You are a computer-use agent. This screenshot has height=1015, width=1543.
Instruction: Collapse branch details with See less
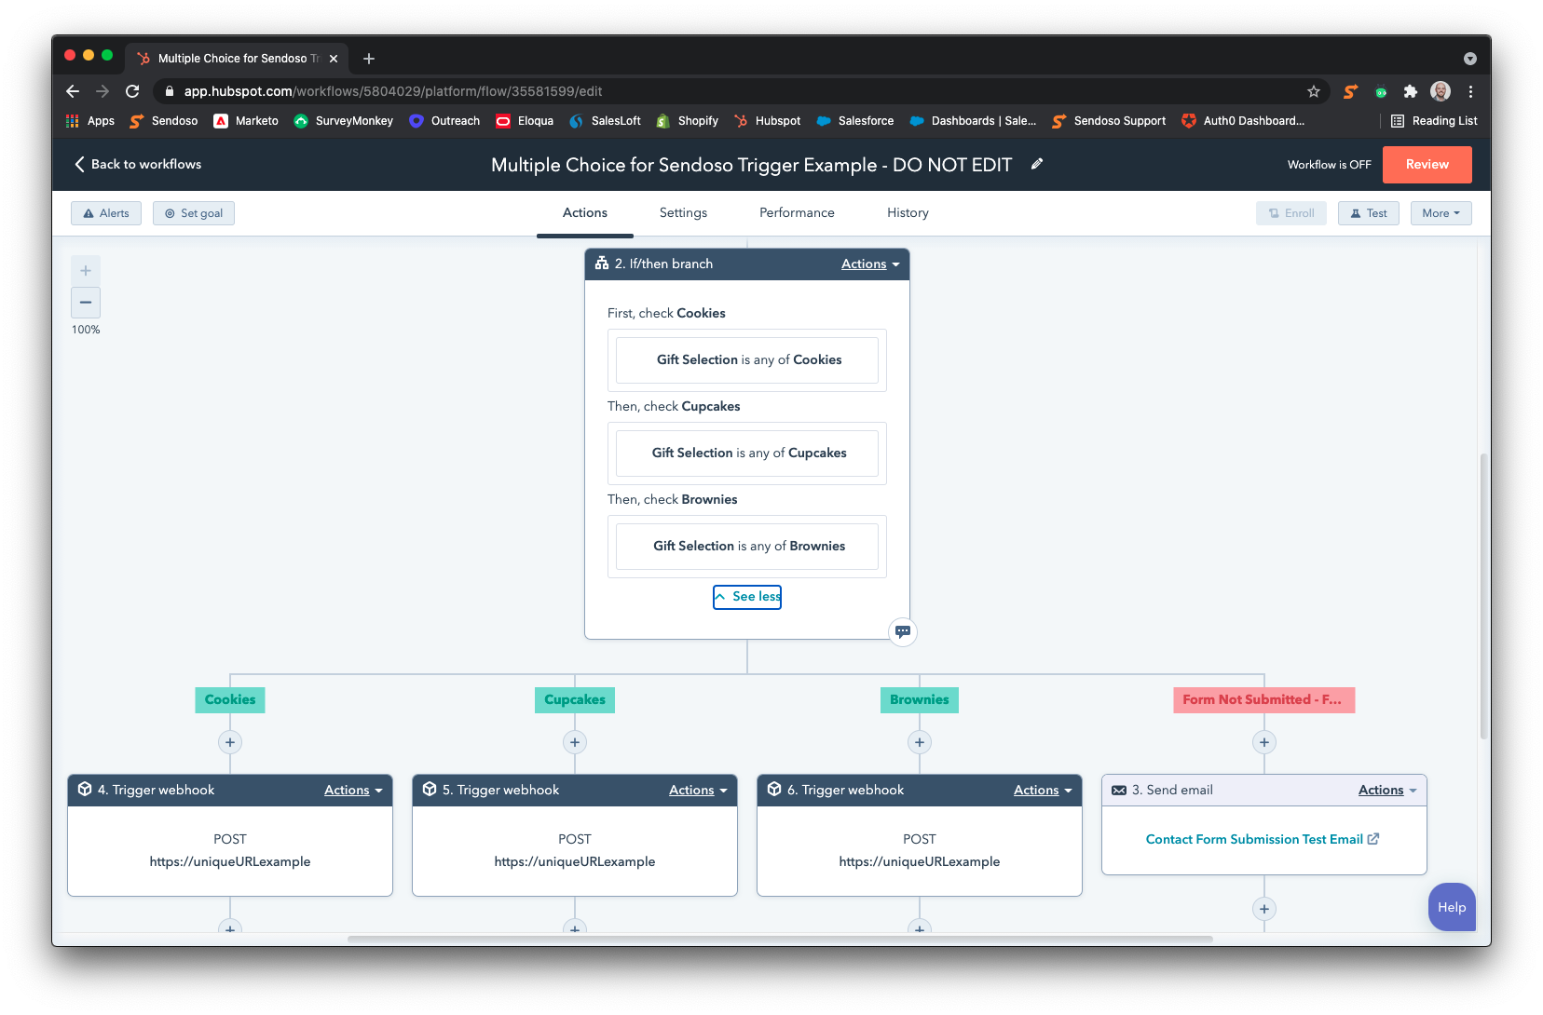pyautogui.click(x=747, y=597)
